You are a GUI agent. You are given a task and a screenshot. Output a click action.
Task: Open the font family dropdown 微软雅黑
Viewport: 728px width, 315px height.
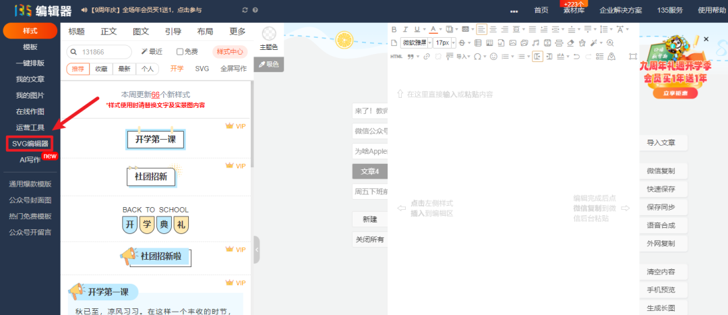[417, 42]
